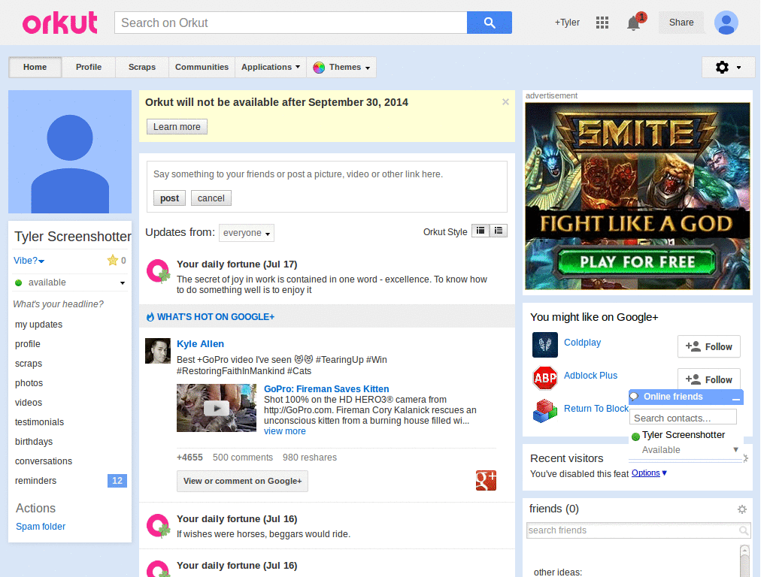This screenshot has width=770, height=577.
Task: Open the notifications bell icon
Action: (x=633, y=23)
